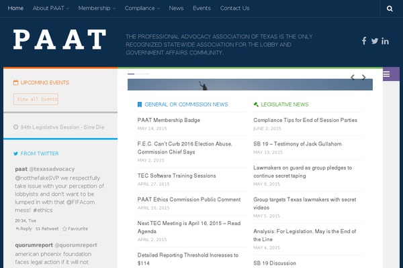Open F.E.C. Can't Curb 2016 Election Abuse article
Image resolution: width=403 pixels, height=268 pixels.
(x=185, y=147)
